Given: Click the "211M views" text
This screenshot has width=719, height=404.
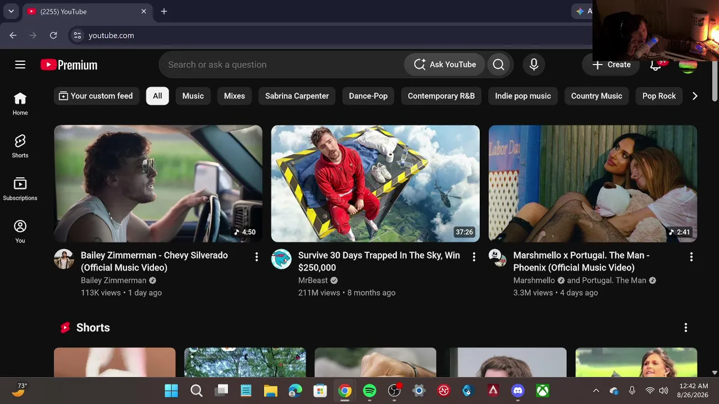Looking at the screenshot, I should point(319,293).
